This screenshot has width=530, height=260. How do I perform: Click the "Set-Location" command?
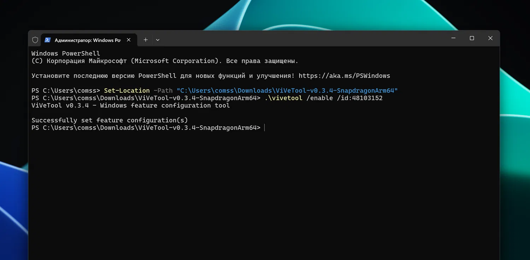[127, 90]
